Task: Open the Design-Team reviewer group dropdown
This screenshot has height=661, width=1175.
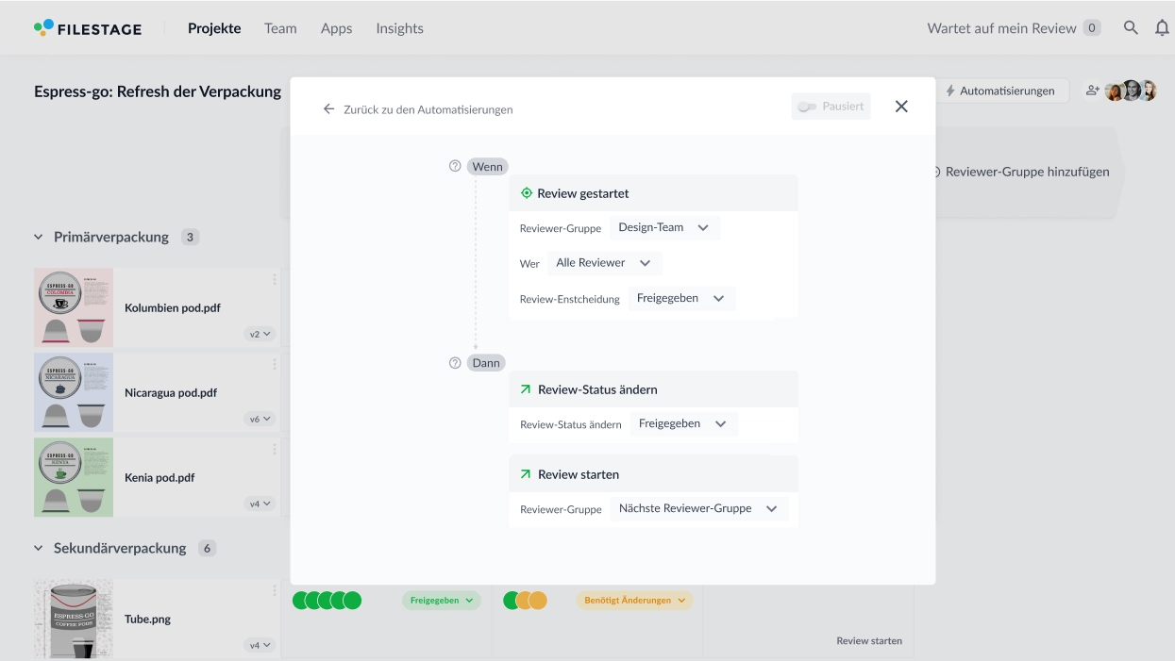Action: (x=664, y=227)
